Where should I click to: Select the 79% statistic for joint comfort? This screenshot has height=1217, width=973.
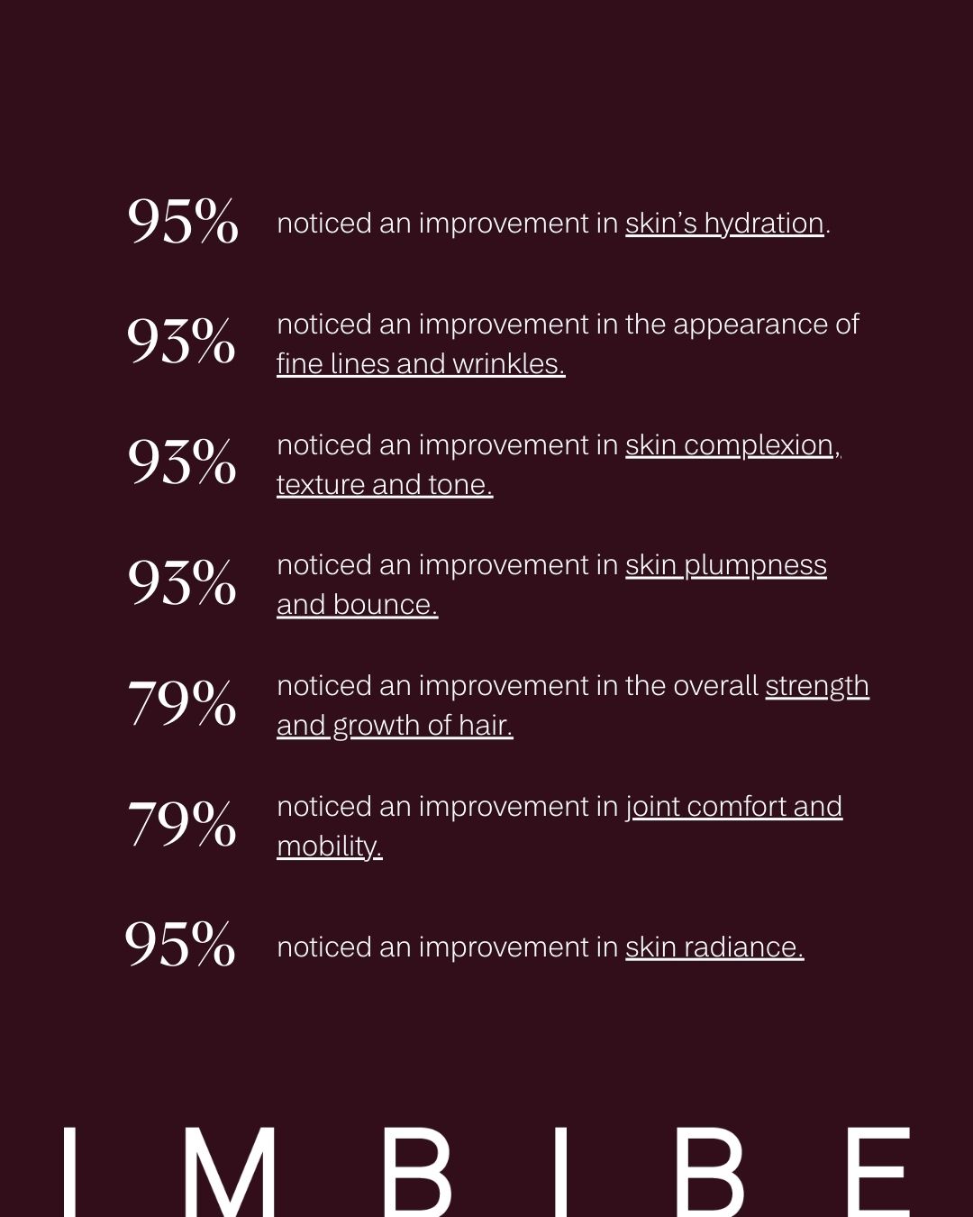click(181, 824)
